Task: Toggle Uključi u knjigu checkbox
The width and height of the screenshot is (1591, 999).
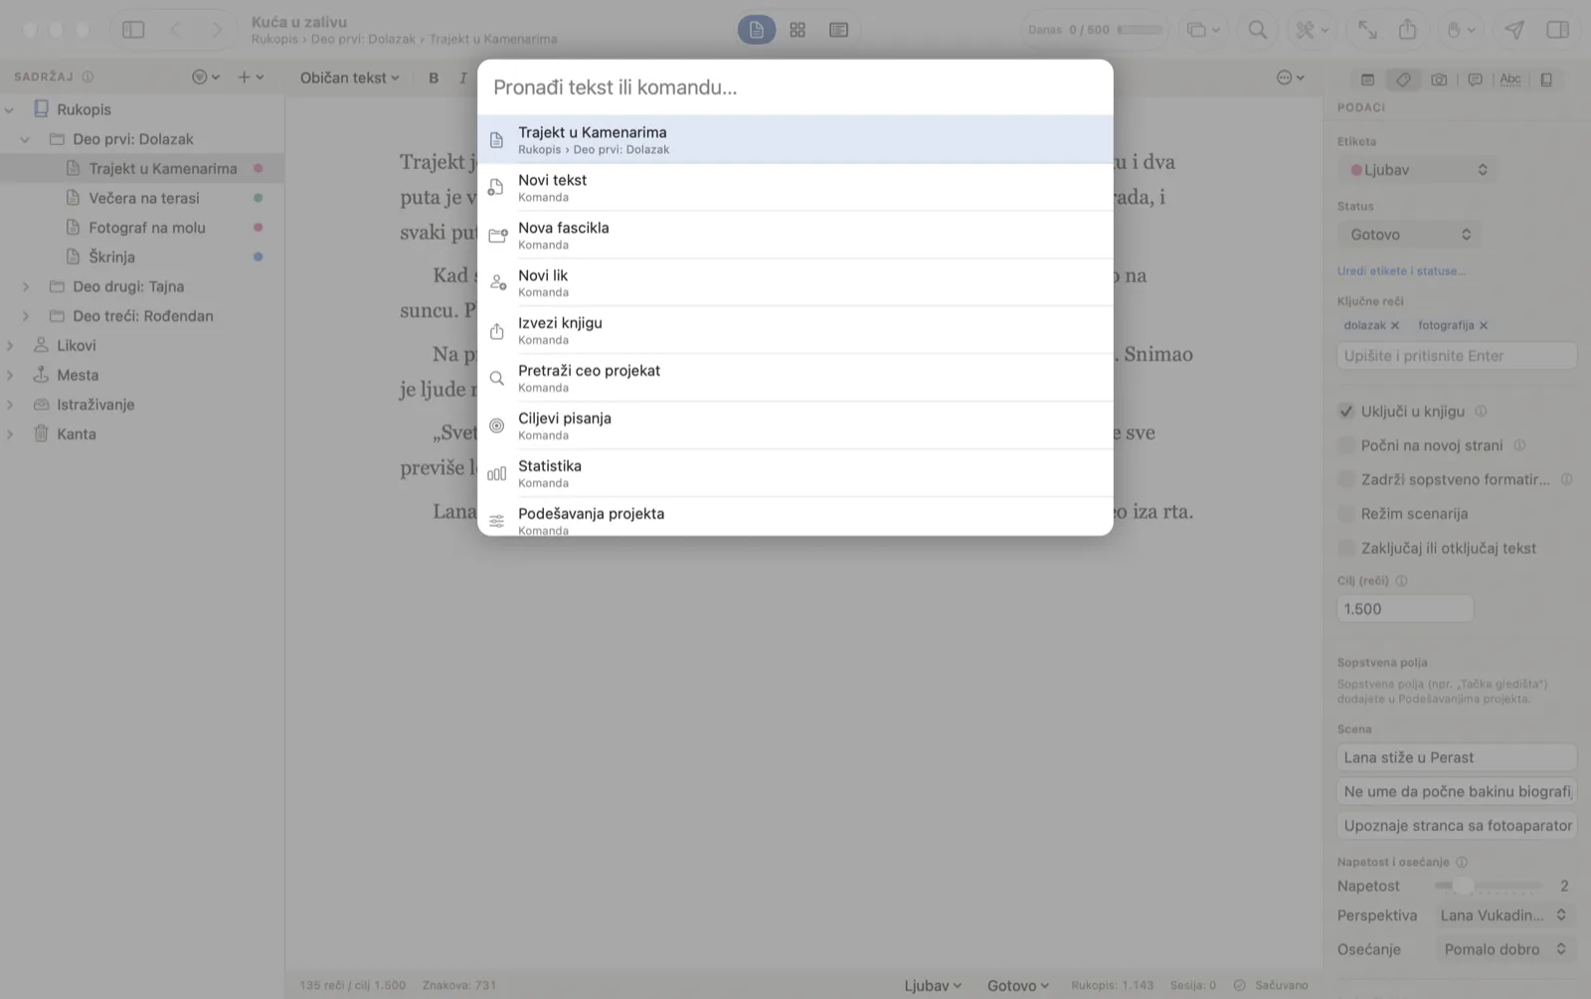Action: coord(1346,411)
